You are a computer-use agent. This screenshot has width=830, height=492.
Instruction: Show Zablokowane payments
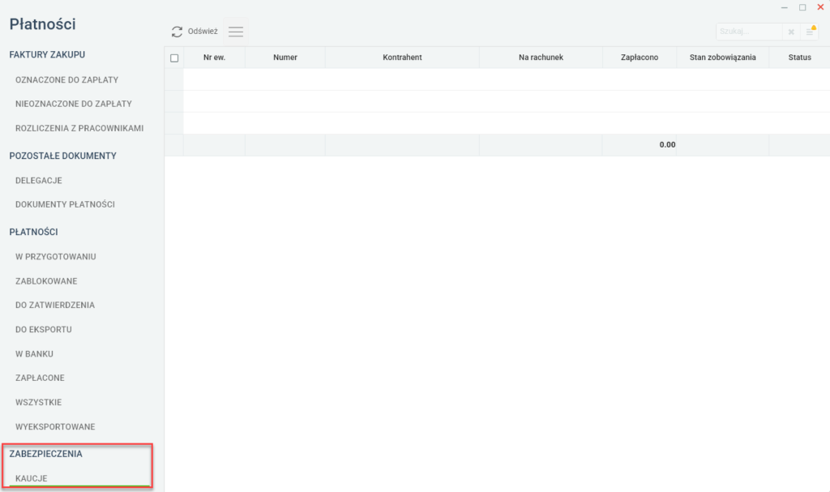pos(46,281)
